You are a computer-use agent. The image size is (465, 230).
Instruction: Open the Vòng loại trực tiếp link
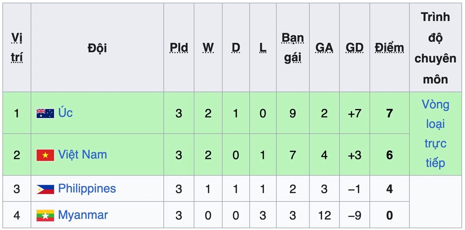(x=436, y=134)
